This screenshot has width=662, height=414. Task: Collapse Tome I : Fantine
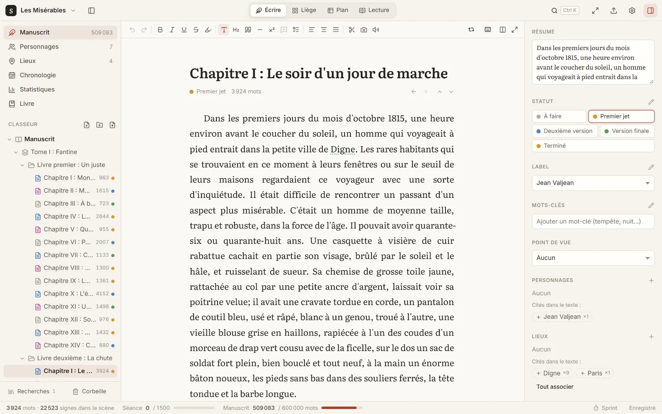pyautogui.click(x=16, y=152)
